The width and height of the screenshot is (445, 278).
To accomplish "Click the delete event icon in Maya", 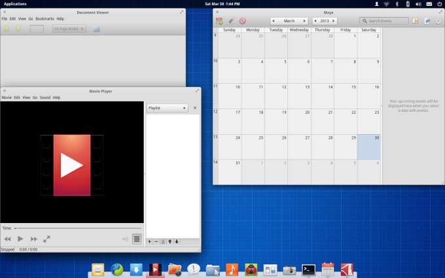I will (242, 21).
